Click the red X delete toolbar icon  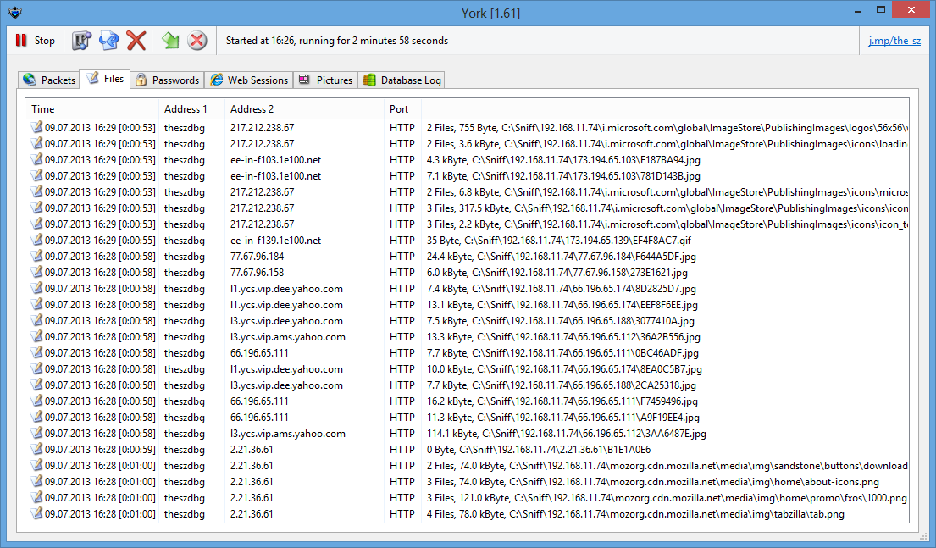pyautogui.click(x=136, y=41)
